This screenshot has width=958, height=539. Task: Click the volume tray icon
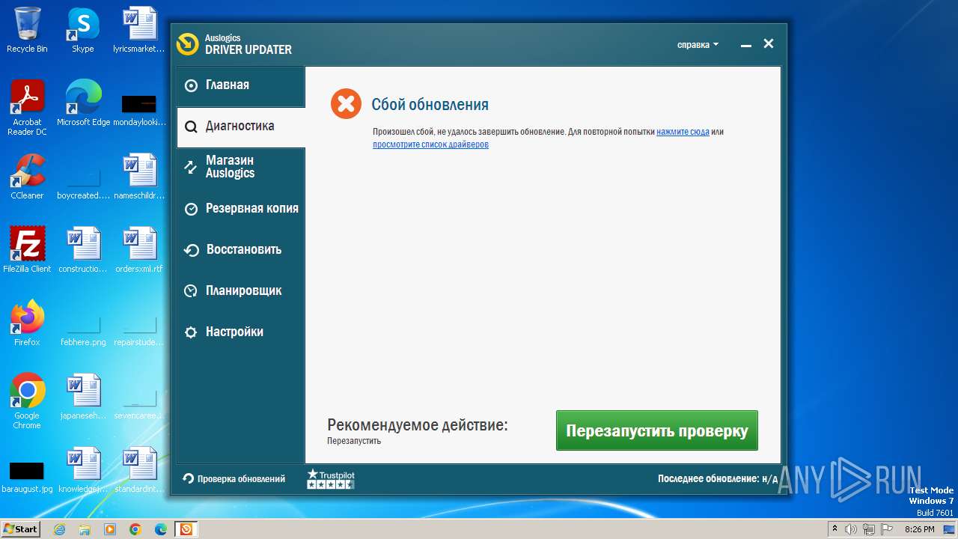tap(851, 529)
